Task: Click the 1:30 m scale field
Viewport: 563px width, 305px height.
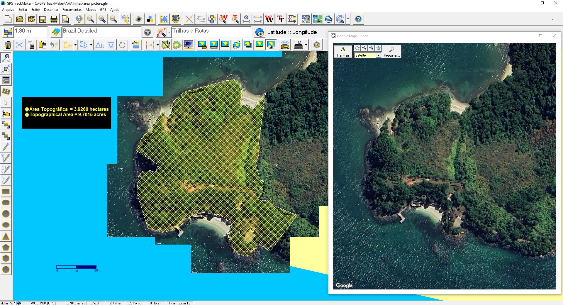Action: pos(30,31)
